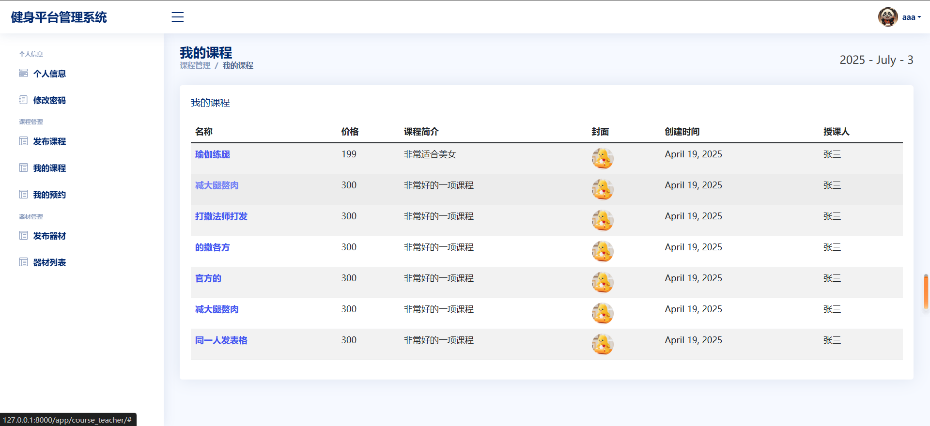Screen dimensions: 930x426
Task: Open the aaa user dropdown
Action: pyautogui.click(x=911, y=17)
